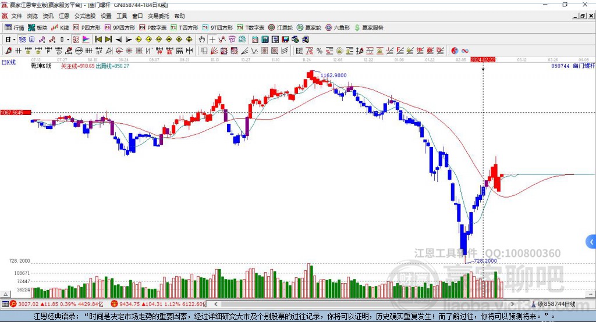Click the red-blue yin-yang icon
The height and width of the screenshot is (322, 596).
(x=455, y=51)
